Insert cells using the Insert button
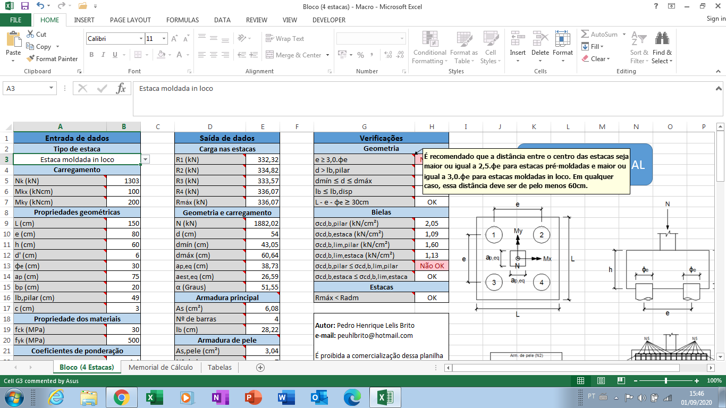This screenshot has height=408, width=726. point(518,47)
